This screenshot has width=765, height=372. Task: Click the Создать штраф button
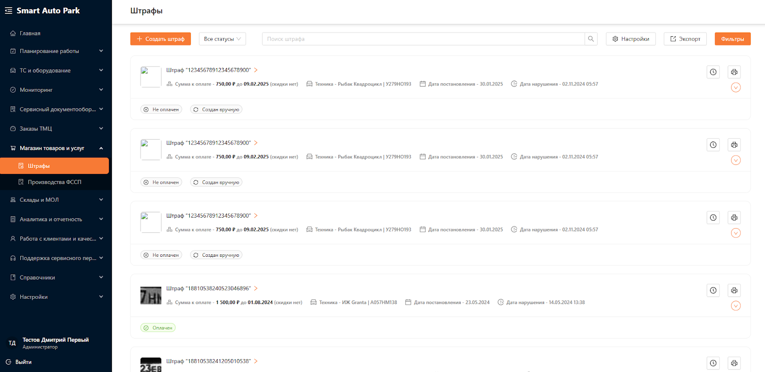(161, 39)
